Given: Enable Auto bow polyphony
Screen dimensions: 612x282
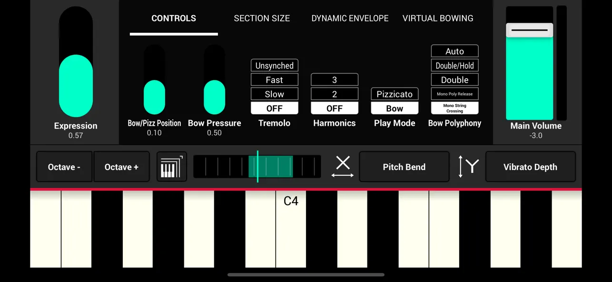Looking at the screenshot, I should 454,51.
